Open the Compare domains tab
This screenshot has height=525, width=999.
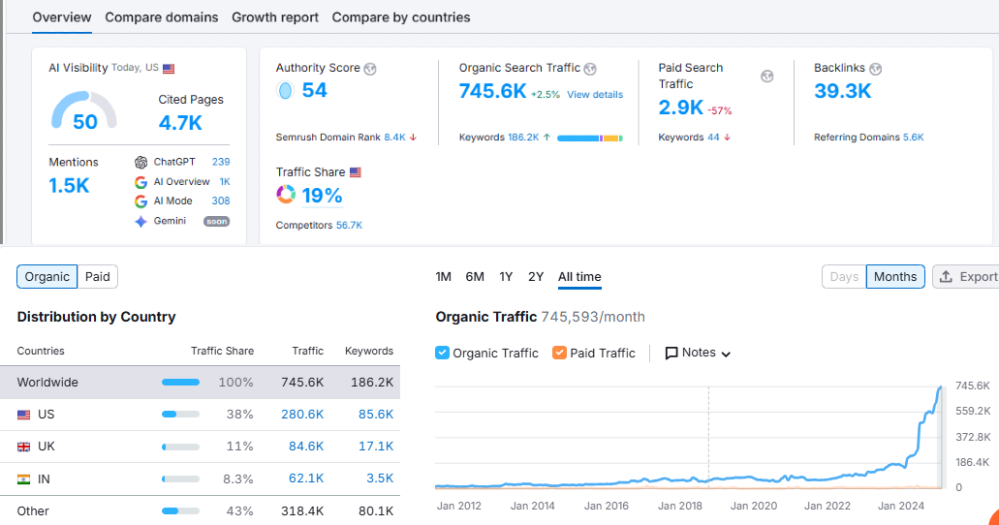[x=162, y=17]
